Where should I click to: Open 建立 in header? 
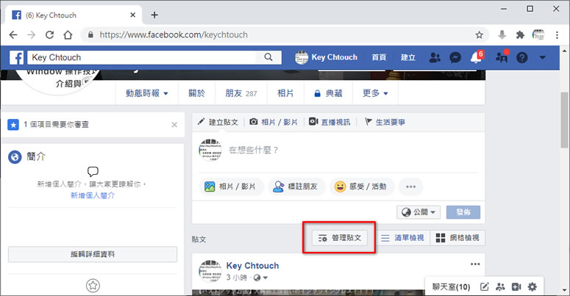pyautogui.click(x=408, y=57)
